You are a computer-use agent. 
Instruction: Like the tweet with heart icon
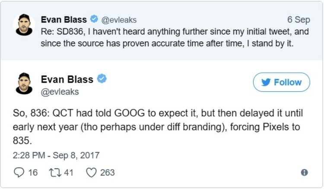tap(91, 173)
